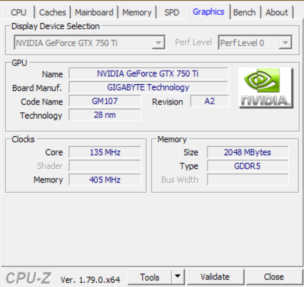Click the GDDR5 memory type value

[x=248, y=166]
